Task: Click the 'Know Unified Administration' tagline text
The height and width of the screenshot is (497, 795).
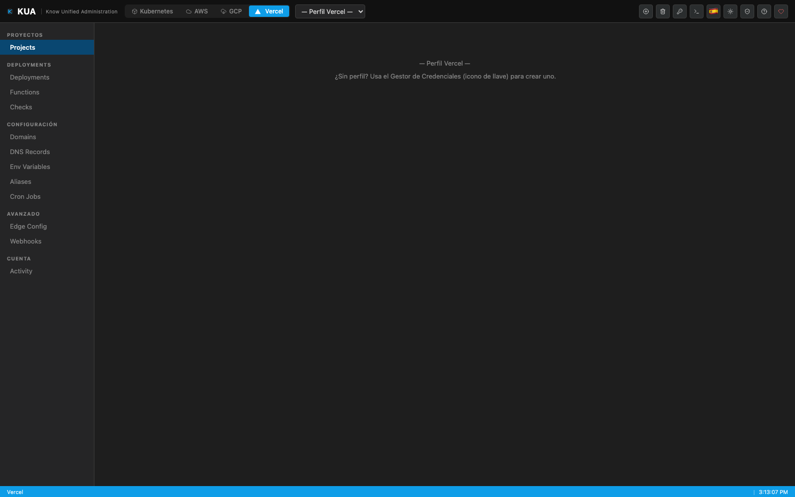Action: coord(81,11)
